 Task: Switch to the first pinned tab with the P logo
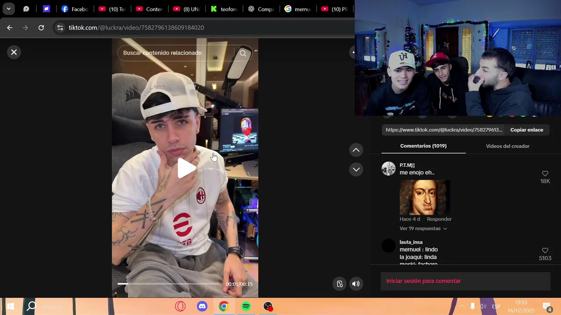[x=26, y=9]
